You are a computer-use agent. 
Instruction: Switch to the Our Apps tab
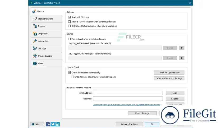(47, 48)
